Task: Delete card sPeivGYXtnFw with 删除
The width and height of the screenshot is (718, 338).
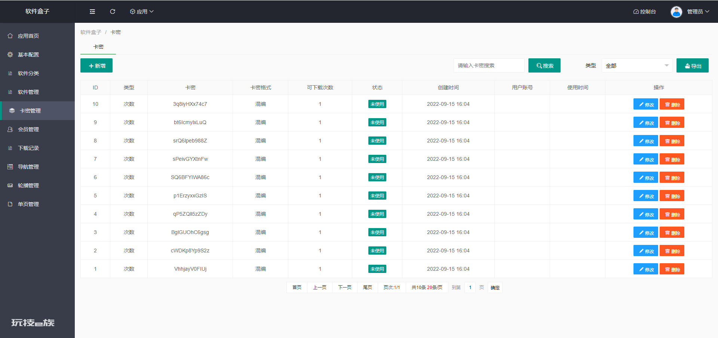Action: click(672, 159)
